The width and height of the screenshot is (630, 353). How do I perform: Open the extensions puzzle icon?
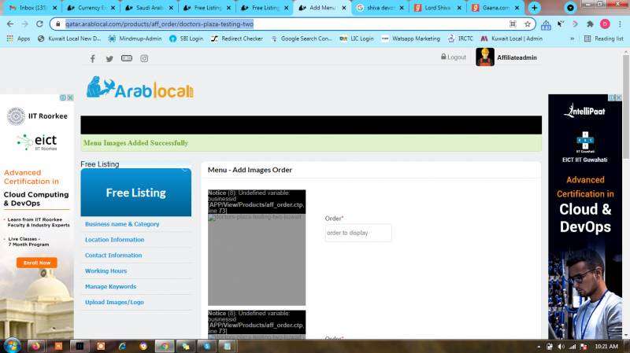[x=590, y=24]
